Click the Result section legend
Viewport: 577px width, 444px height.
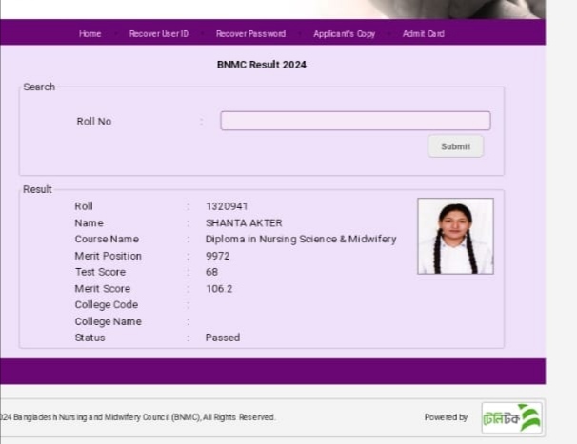pos(37,189)
